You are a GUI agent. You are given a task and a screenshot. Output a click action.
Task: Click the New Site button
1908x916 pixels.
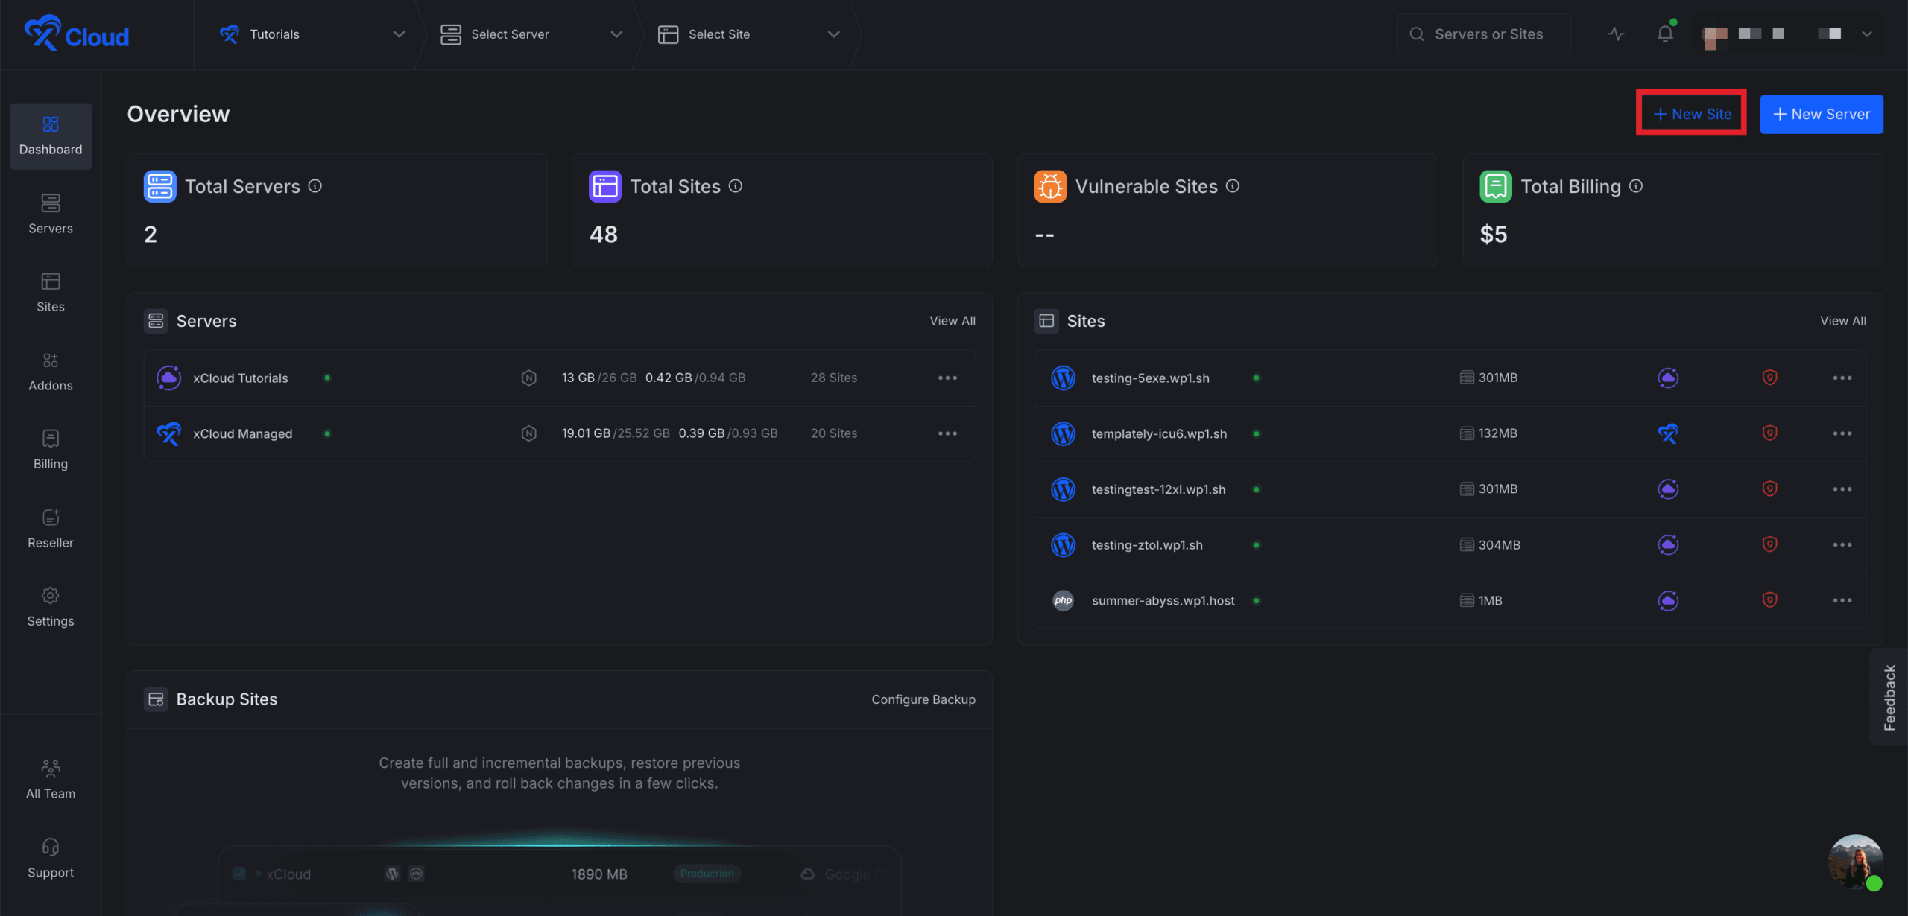(1691, 113)
